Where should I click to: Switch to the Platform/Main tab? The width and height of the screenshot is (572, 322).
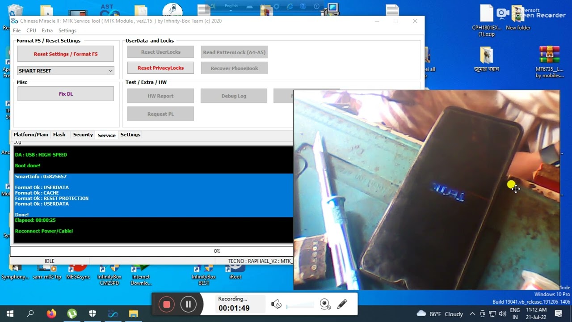pos(31,135)
